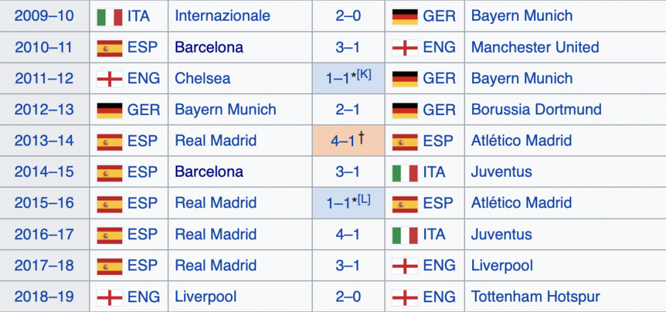
Task: Click the England flag beside Manchester United
Action: 404,47
